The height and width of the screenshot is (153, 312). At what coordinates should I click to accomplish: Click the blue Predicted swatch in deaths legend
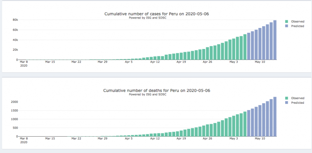(286, 103)
